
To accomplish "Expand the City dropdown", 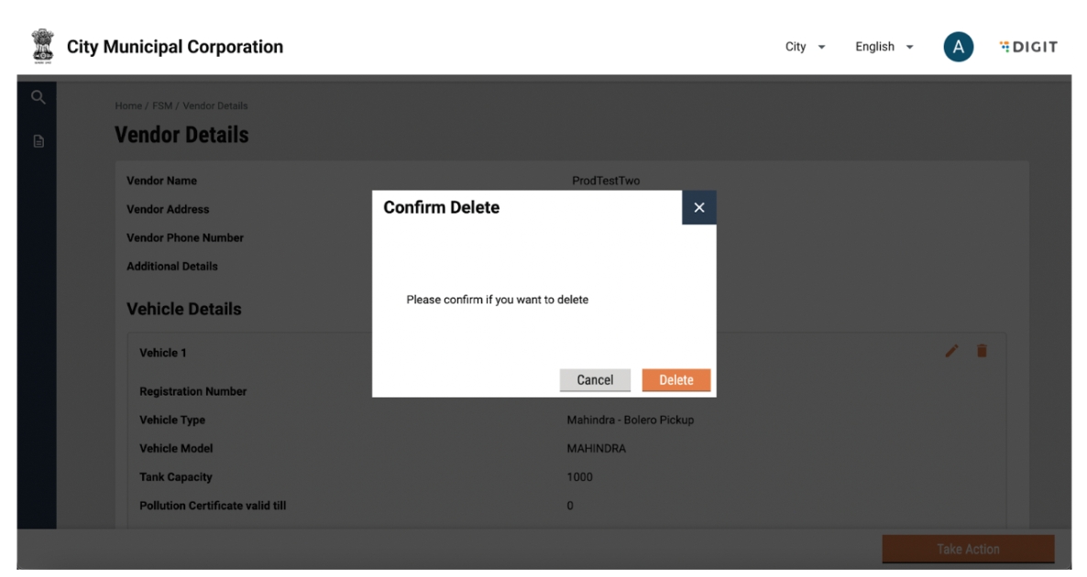I will (x=806, y=48).
